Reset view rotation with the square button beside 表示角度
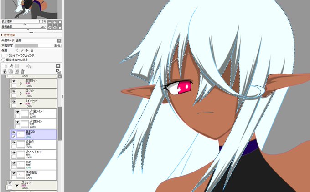Image resolution: width=310 pixels, height=192 pixels. tap(60, 28)
